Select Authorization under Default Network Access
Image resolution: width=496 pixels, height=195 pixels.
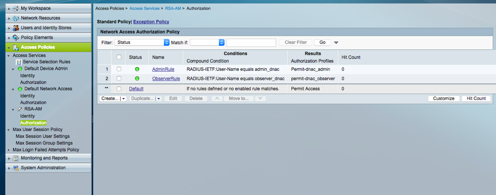[x=33, y=102]
